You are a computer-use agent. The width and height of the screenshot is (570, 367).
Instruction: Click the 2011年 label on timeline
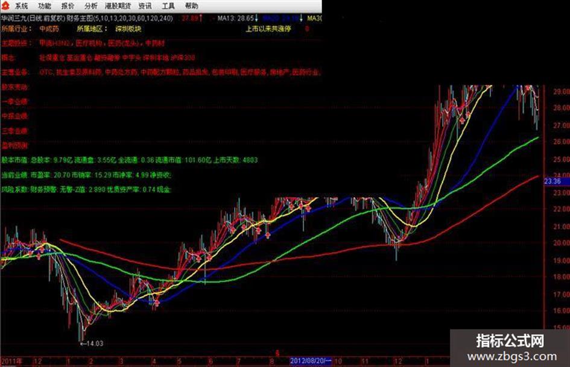tap(11, 361)
